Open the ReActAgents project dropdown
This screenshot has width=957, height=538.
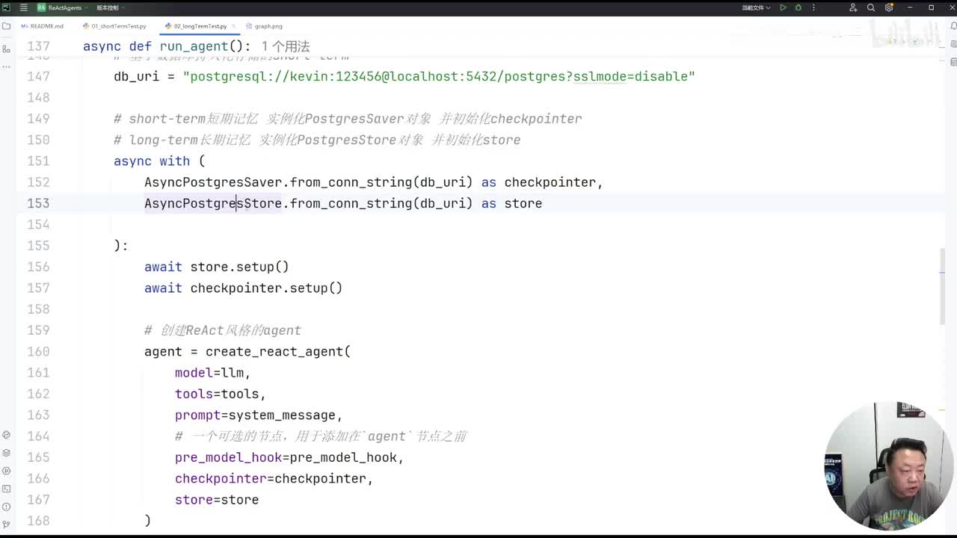64,7
